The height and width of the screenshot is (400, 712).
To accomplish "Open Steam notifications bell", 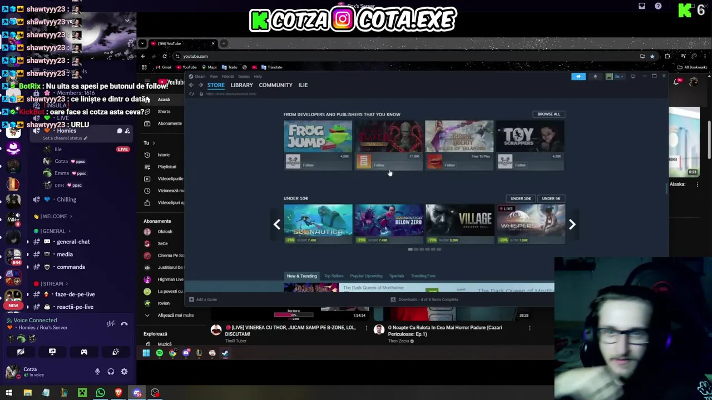I will (x=595, y=76).
